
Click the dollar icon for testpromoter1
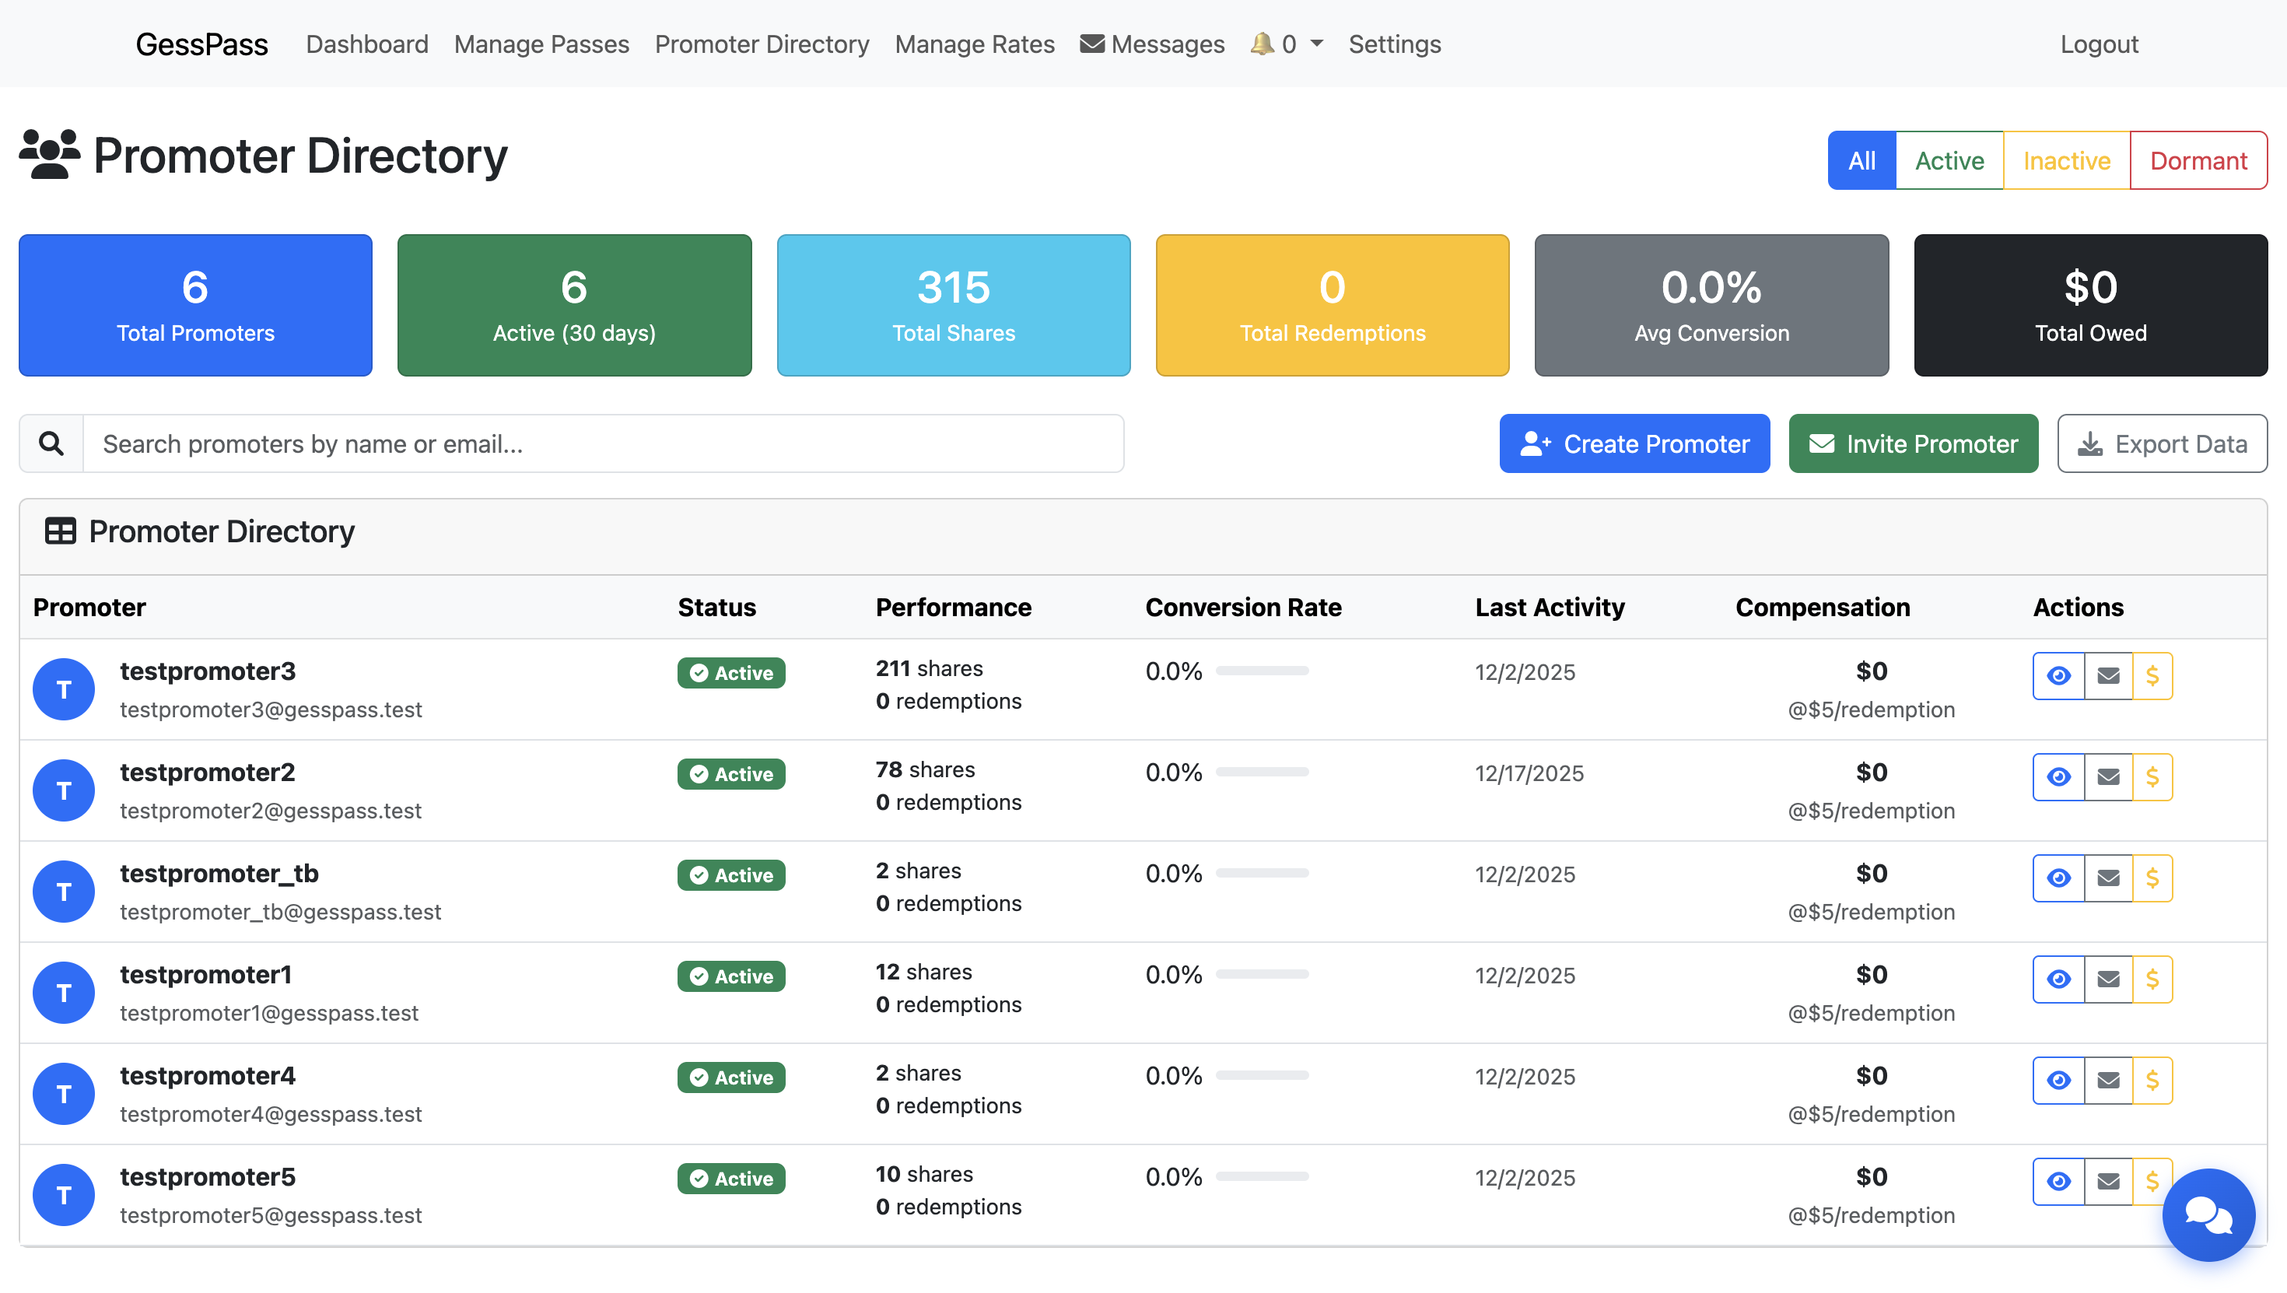(2152, 979)
